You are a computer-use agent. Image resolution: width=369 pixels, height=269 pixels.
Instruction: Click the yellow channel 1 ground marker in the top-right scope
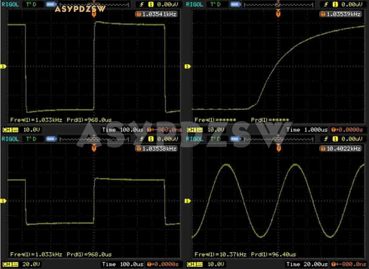[x=187, y=66]
